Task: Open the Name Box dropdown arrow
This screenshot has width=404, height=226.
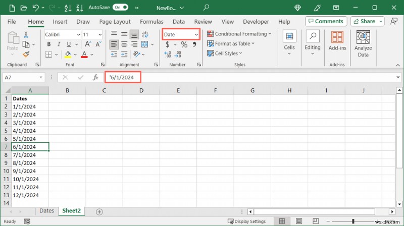Action: point(41,77)
